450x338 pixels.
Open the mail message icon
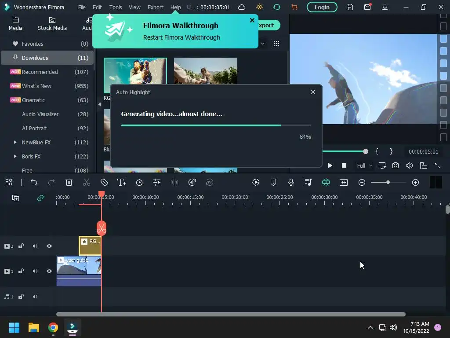[367, 7]
